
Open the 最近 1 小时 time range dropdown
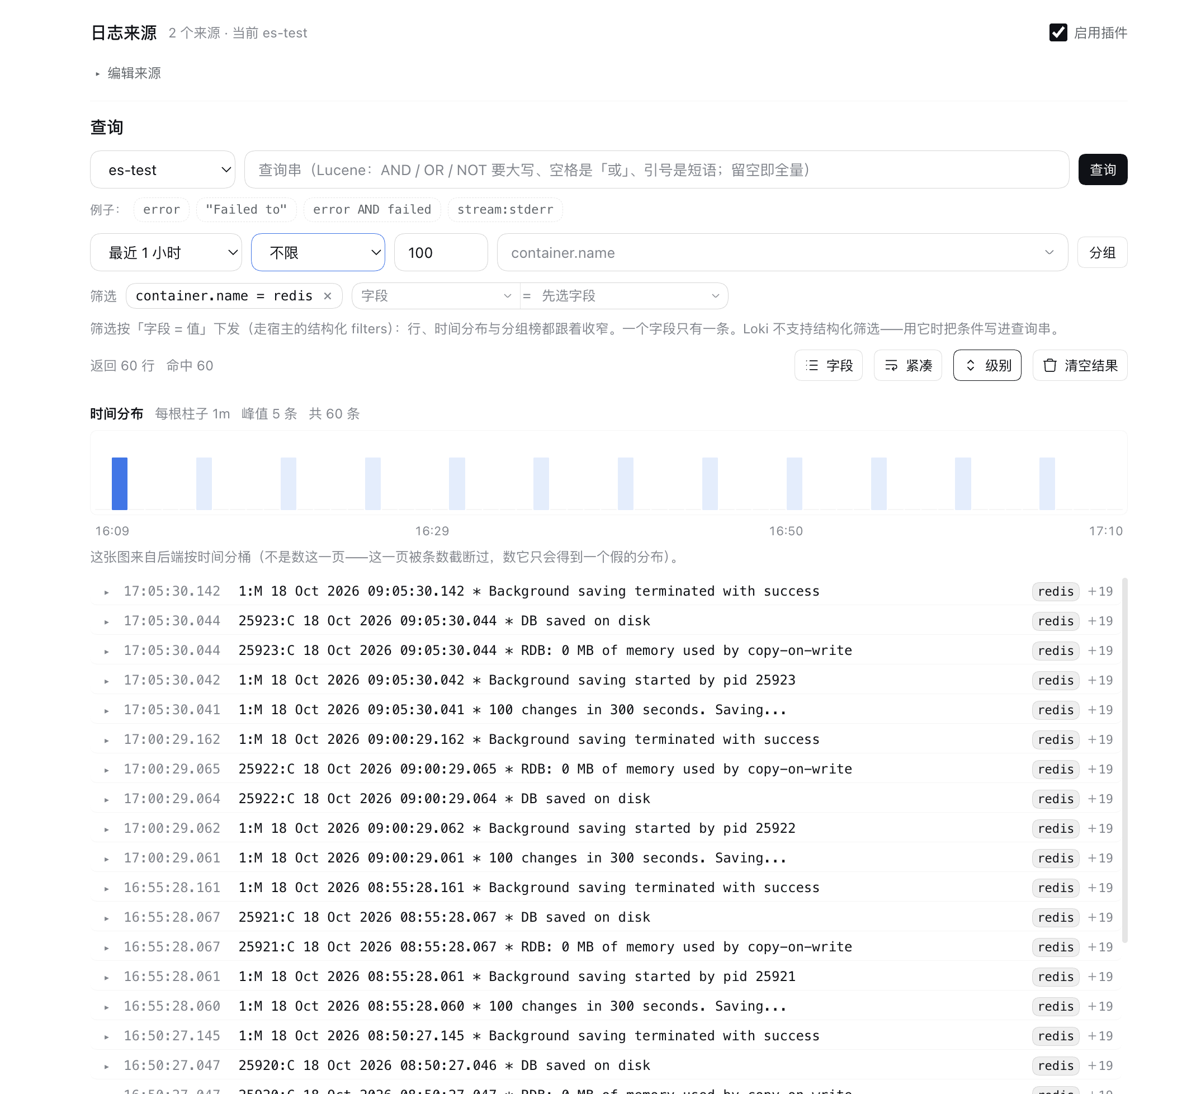point(166,253)
